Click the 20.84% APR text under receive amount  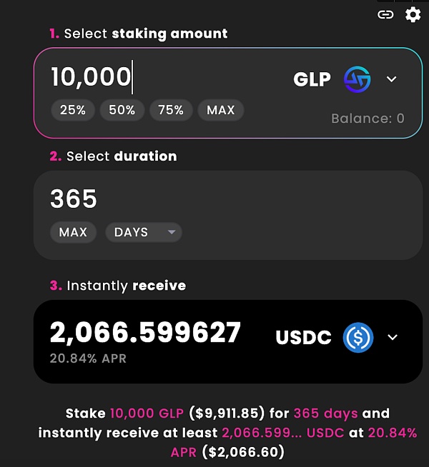click(88, 358)
